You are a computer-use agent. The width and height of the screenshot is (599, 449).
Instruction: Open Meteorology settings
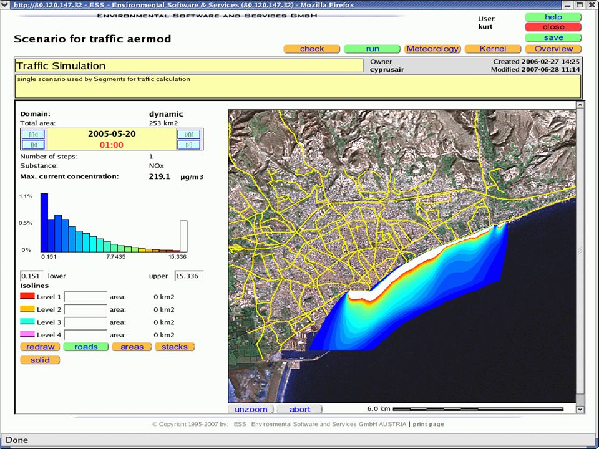[x=432, y=49]
